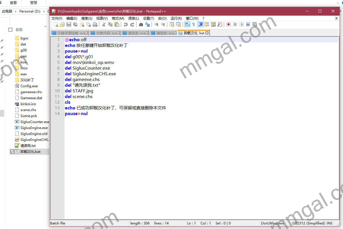
Task: Tick the select-all checkbox beside 名称
Action: (x=11, y=30)
